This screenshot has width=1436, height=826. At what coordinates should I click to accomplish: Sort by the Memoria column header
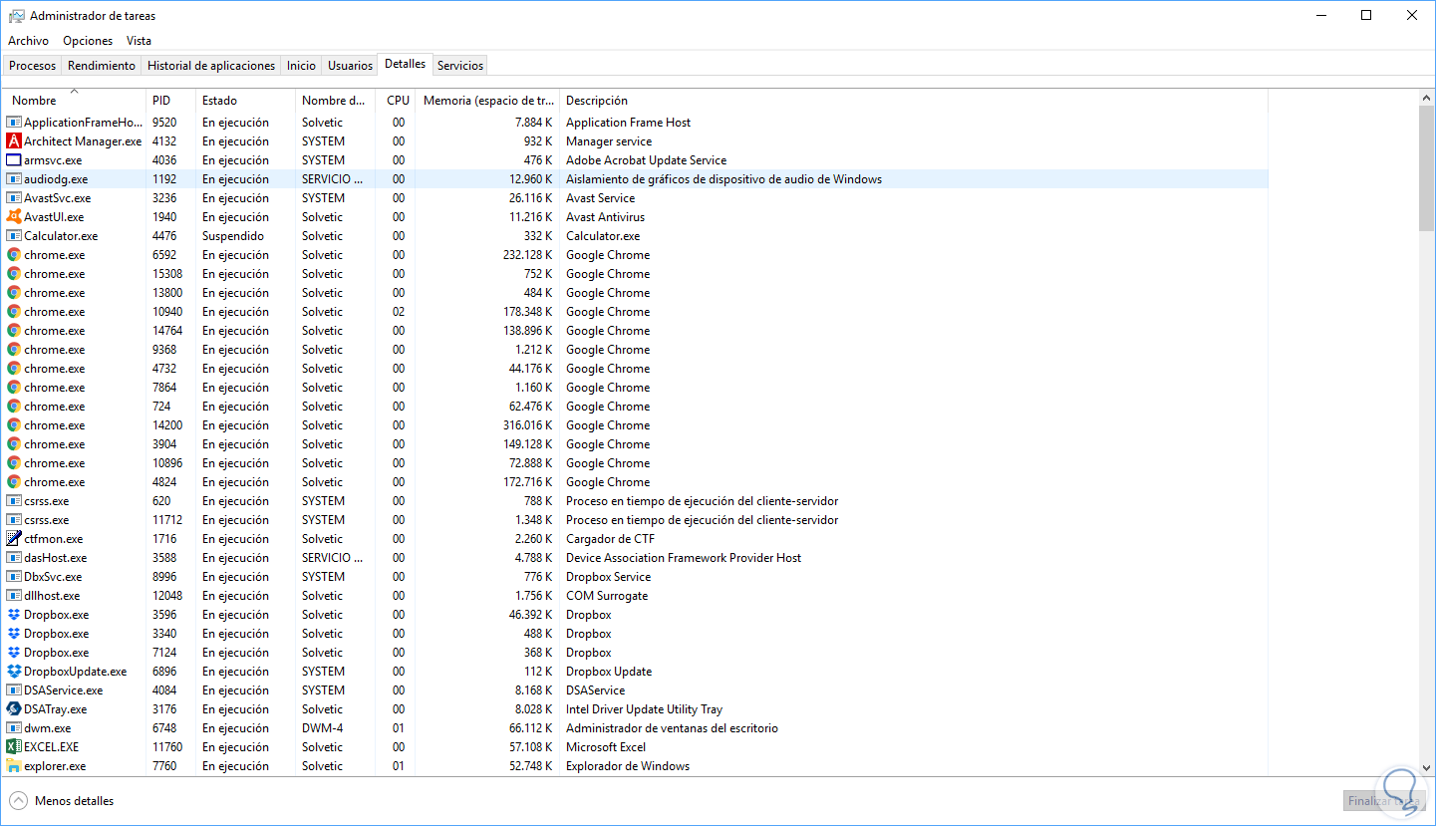(x=487, y=101)
